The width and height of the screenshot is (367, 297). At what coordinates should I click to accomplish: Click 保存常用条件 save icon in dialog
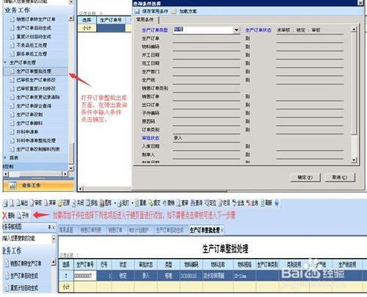(x=137, y=12)
